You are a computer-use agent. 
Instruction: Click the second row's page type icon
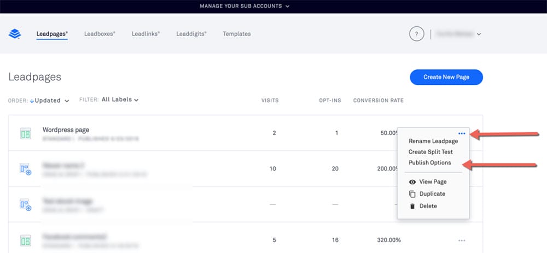pos(25,169)
